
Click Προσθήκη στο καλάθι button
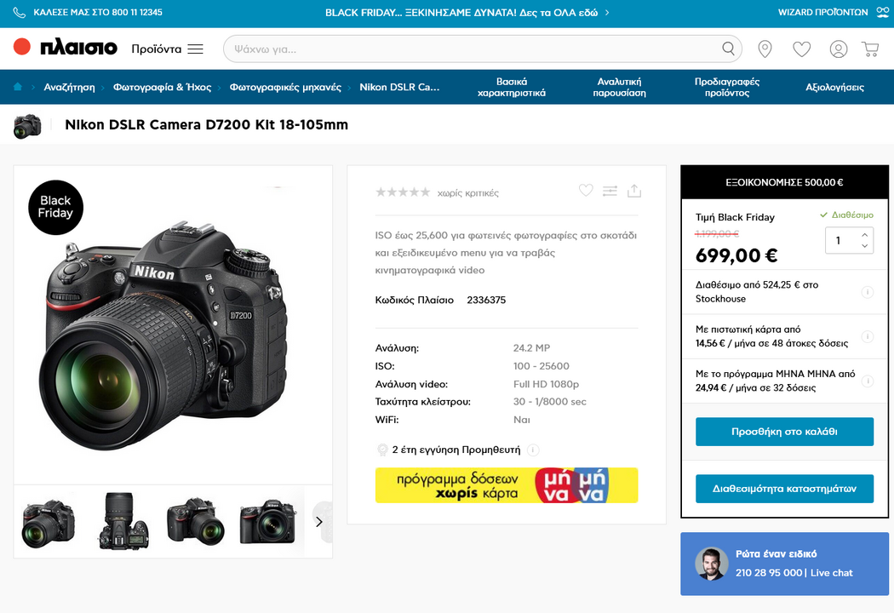(x=784, y=432)
